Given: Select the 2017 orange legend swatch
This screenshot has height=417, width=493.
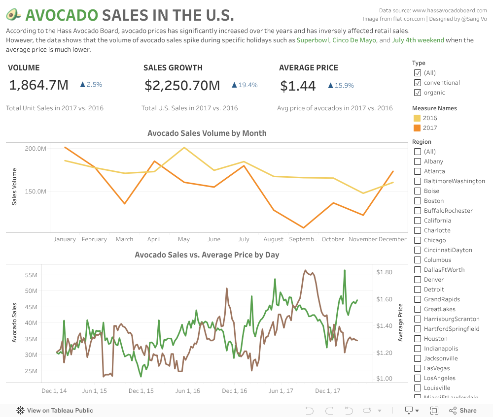Looking at the screenshot, I should (416, 128).
